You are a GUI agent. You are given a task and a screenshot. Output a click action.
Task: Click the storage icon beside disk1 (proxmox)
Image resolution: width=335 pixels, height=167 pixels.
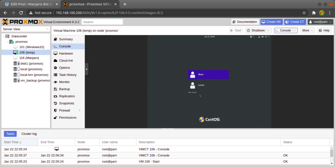coord(16,63)
